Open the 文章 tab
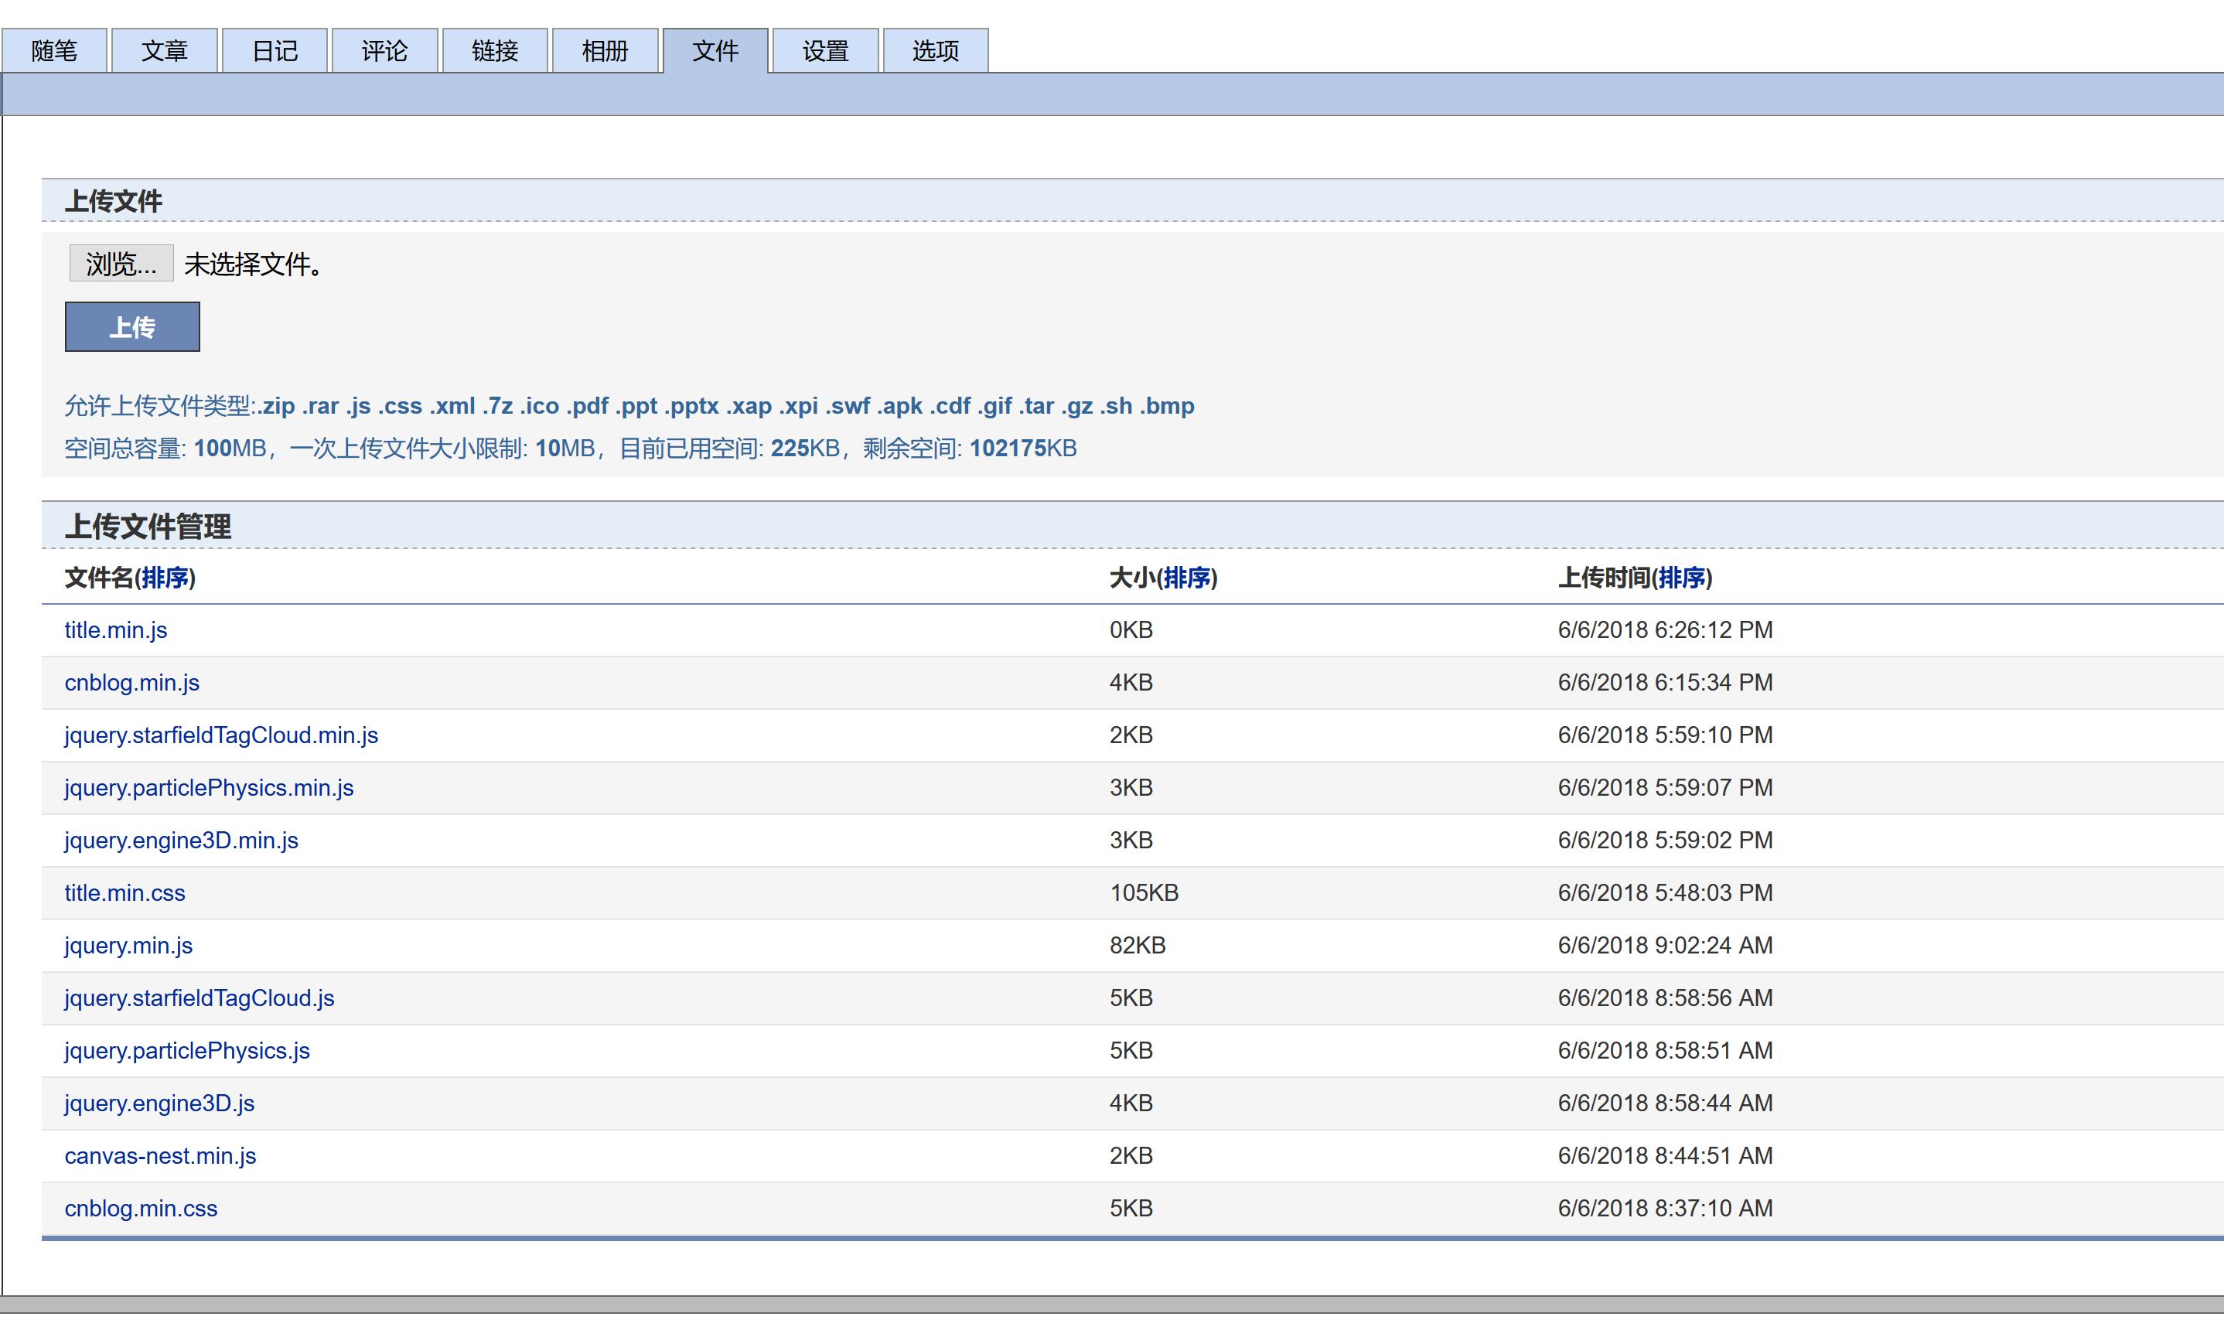2224x1320 pixels. pos(165,51)
